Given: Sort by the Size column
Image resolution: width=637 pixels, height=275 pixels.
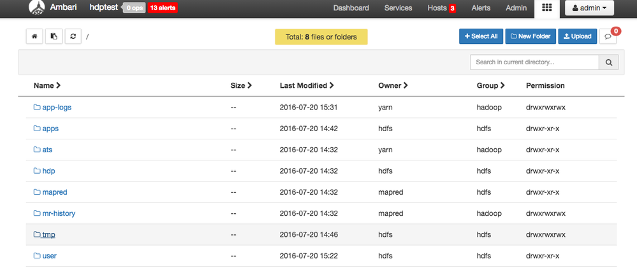Looking at the screenshot, I should coord(241,85).
